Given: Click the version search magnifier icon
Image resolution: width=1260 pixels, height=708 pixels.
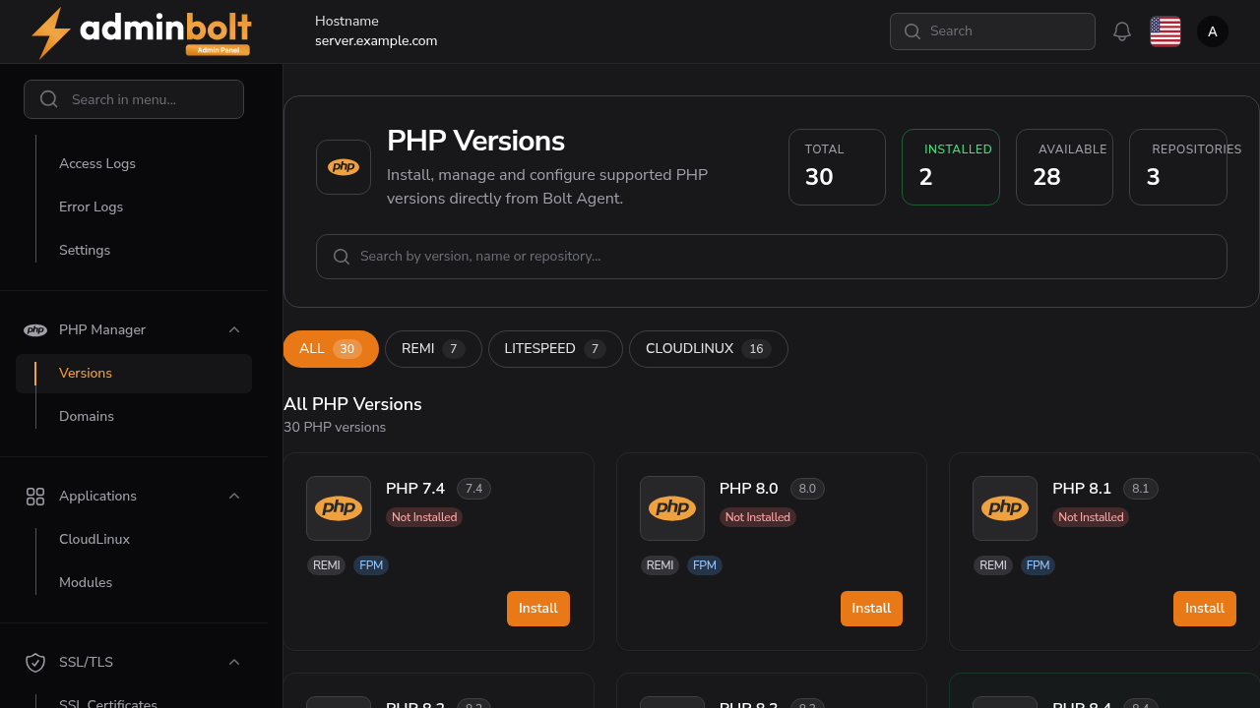Looking at the screenshot, I should pos(342,257).
